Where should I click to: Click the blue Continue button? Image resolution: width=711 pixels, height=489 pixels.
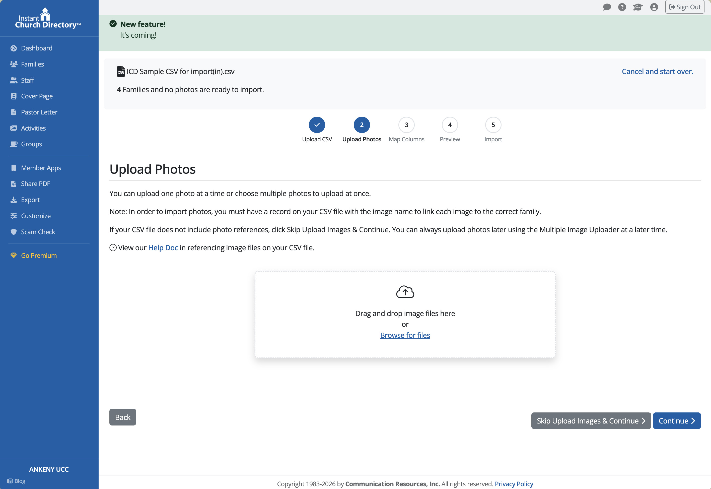coord(676,420)
